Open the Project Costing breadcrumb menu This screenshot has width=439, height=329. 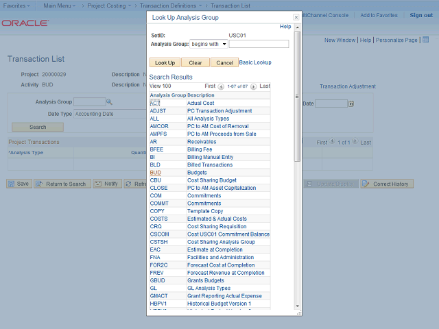[109, 5]
